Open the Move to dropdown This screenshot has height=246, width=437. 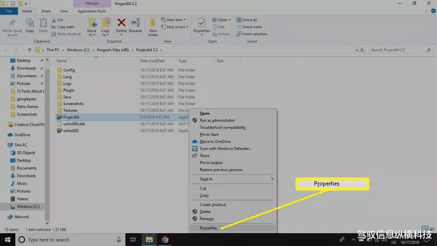pos(91,27)
